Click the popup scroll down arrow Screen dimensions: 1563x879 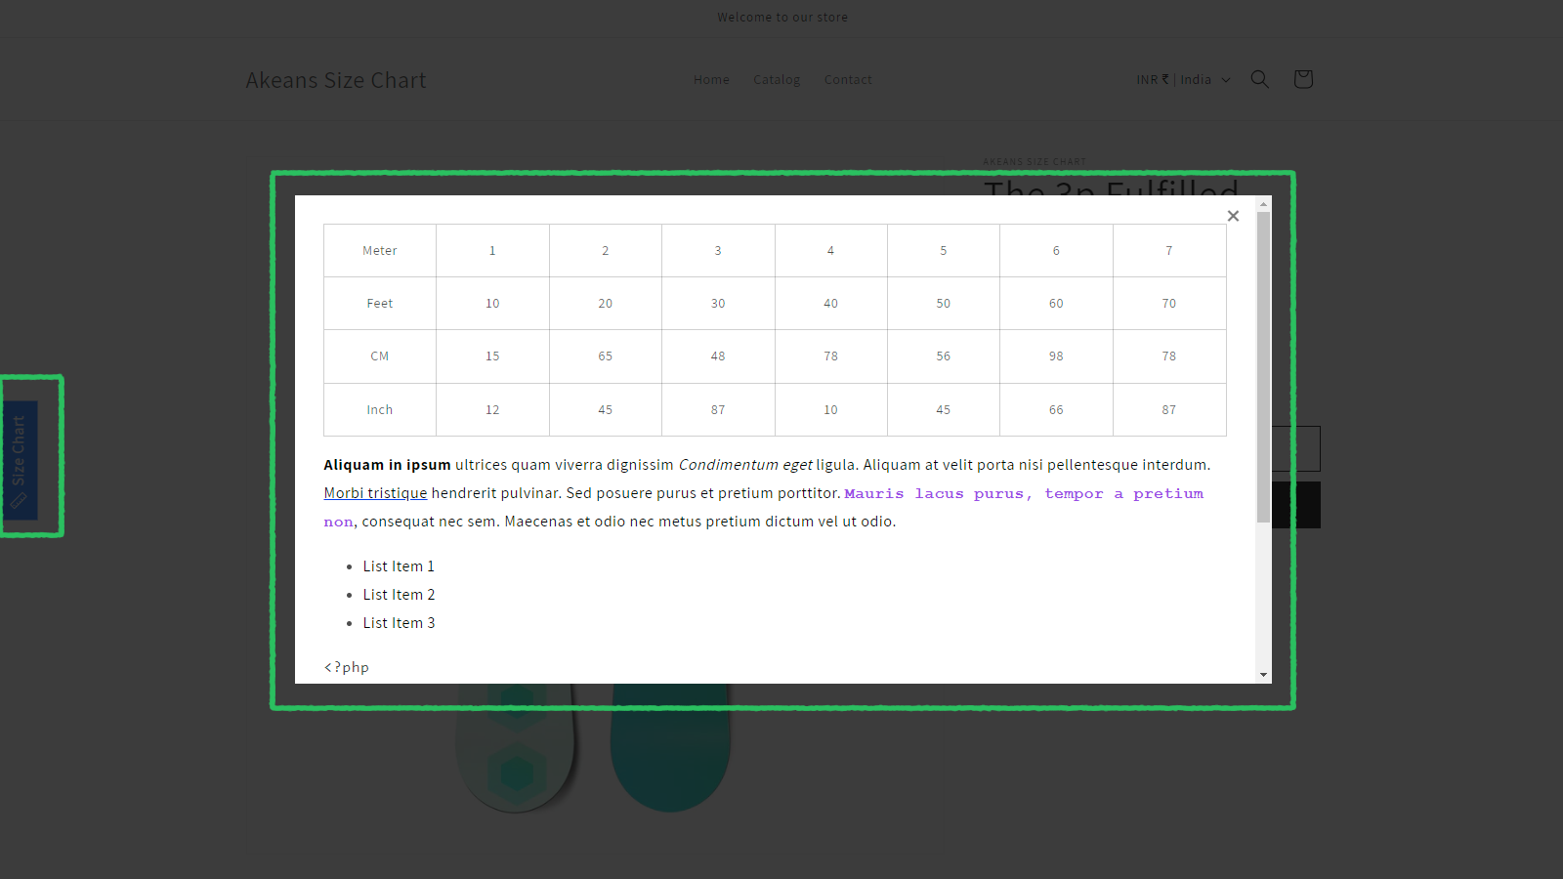pos(1263,675)
